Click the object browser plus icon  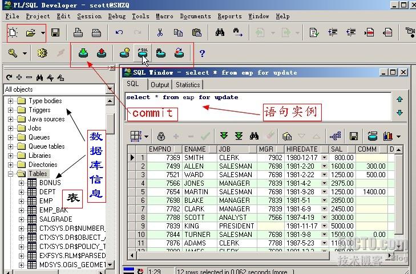click(19, 77)
